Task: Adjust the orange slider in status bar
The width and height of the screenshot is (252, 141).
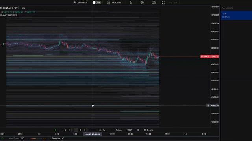Action: [x=36, y=139]
